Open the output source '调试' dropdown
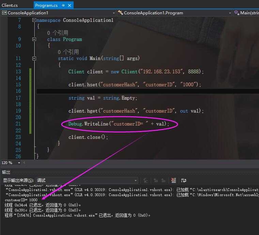259x235 pixels. (x=87, y=180)
